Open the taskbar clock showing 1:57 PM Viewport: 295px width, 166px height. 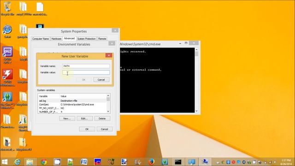tap(286, 162)
